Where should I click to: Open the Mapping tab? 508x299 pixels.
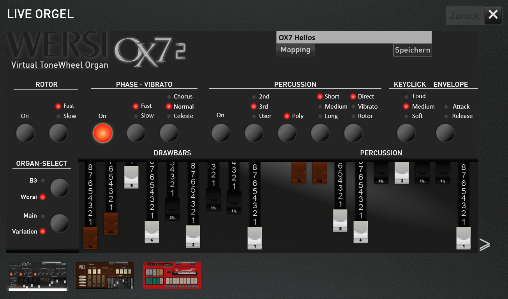point(295,50)
